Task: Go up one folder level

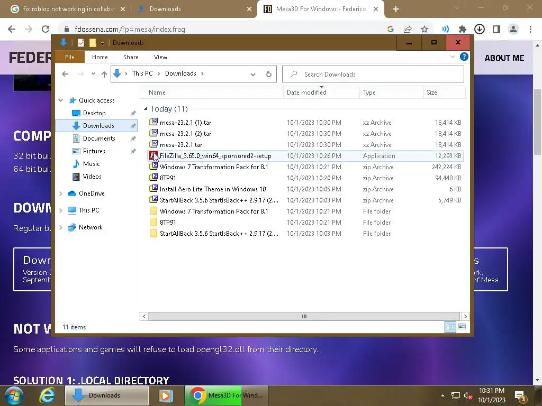Action: click(104, 74)
